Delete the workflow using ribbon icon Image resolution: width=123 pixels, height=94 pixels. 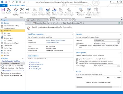(22, 11)
